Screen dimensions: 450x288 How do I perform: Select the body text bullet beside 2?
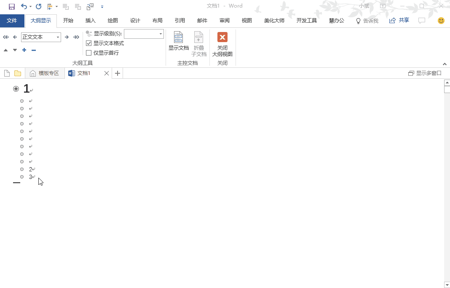click(x=22, y=169)
